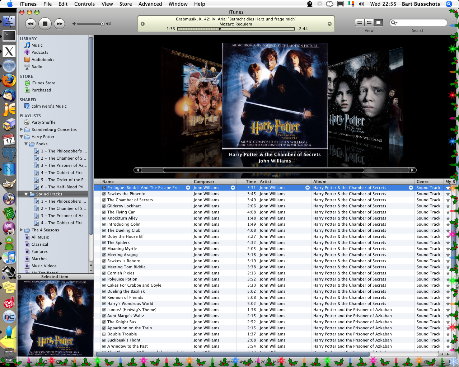
Task: Open the Advanced menu
Action: (x=150, y=4)
